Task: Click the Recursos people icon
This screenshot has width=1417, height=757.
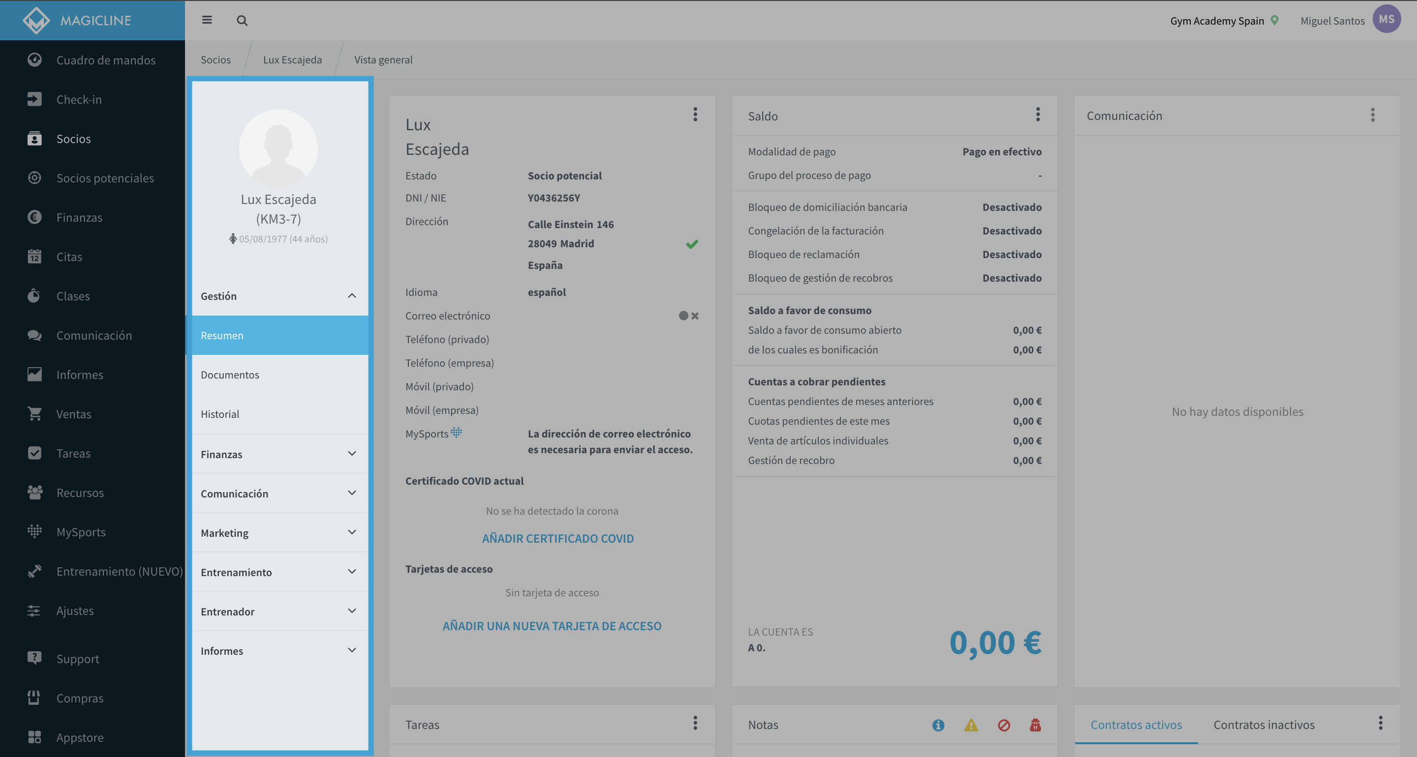Action: 34,492
